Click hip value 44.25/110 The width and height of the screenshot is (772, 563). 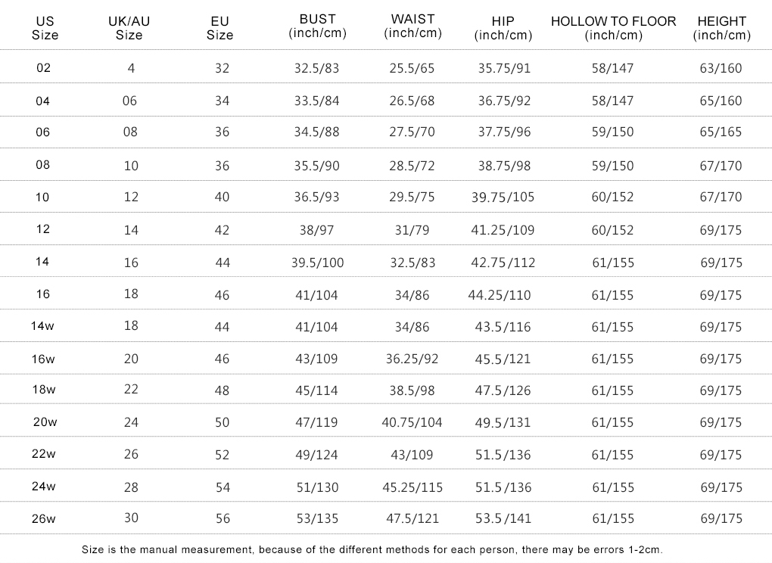coord(500,295)
